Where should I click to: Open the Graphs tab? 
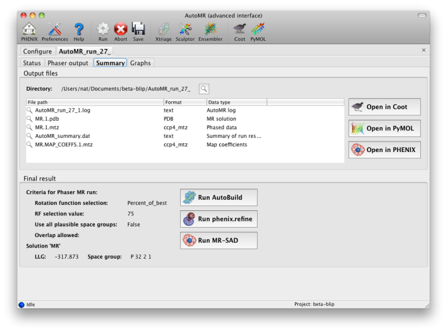[x=140, y=63]
